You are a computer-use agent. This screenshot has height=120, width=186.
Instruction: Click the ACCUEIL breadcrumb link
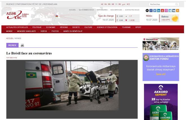pos(10,38)
